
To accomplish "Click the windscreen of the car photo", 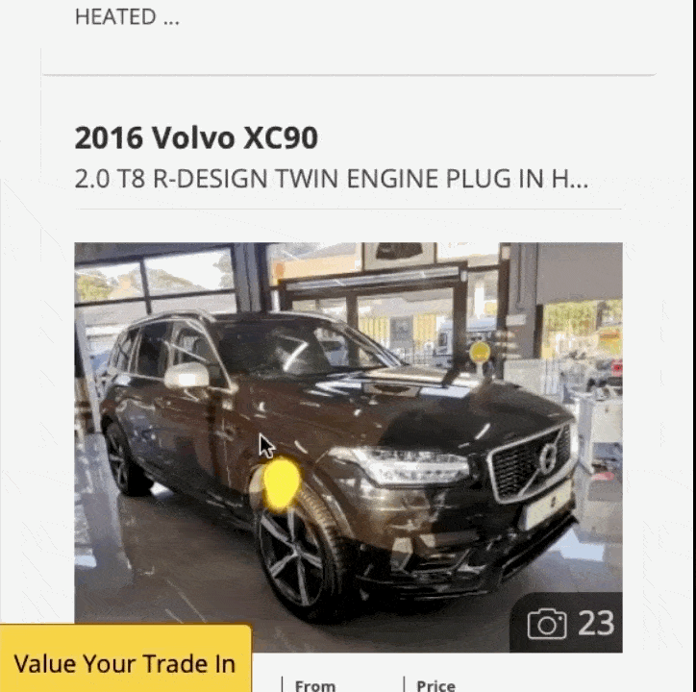I will coord(302,346).
